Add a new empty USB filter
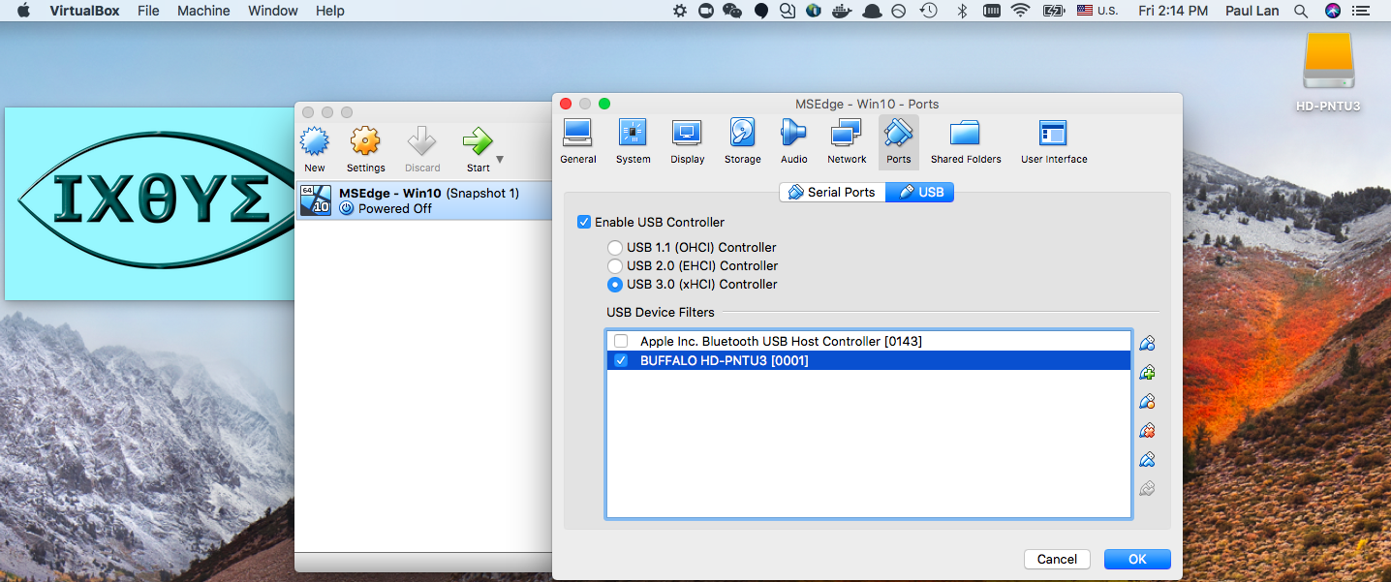 (x=1147, y=343)
